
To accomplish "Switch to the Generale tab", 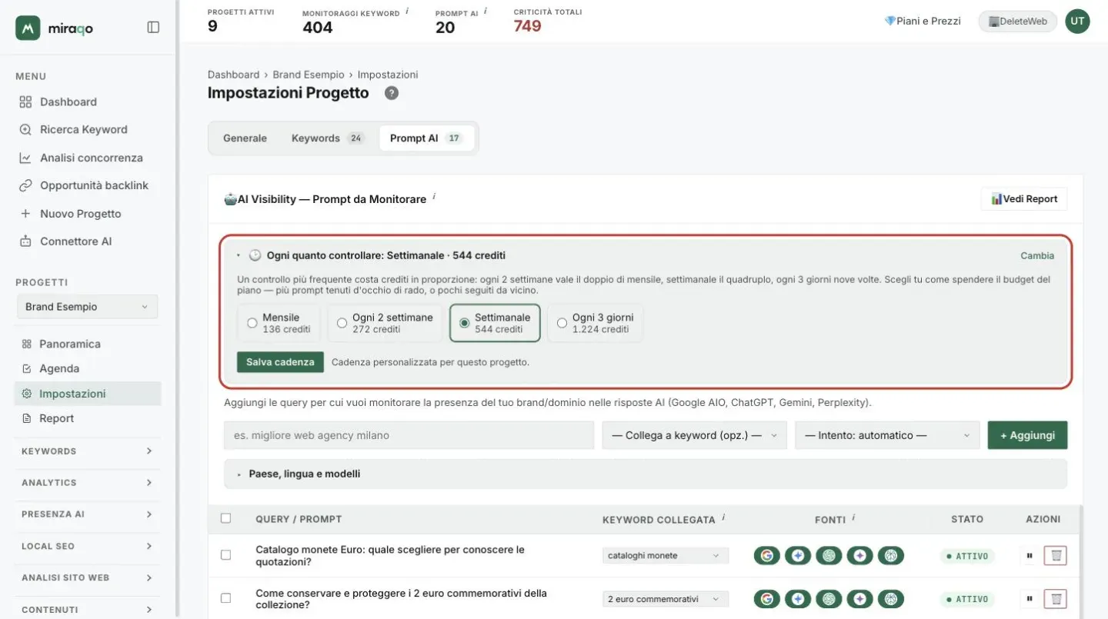I will [x=245, y=138].
